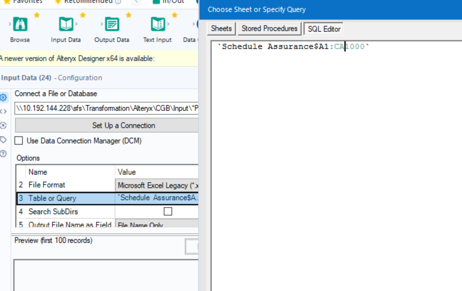This screenshot has width=462, height=291.
Task: Open the Favorites tool palette tab
Action: pyautogui.click(x=24, y=2)
